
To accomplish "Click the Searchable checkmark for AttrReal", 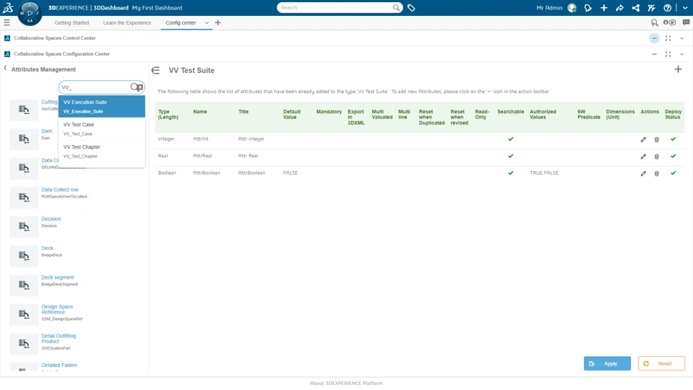I will [x=510, y=156].
